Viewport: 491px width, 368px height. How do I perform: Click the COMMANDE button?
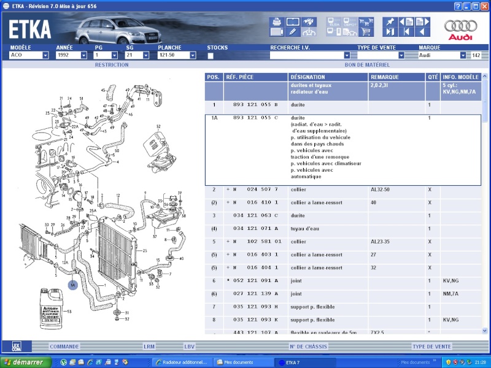64,347
